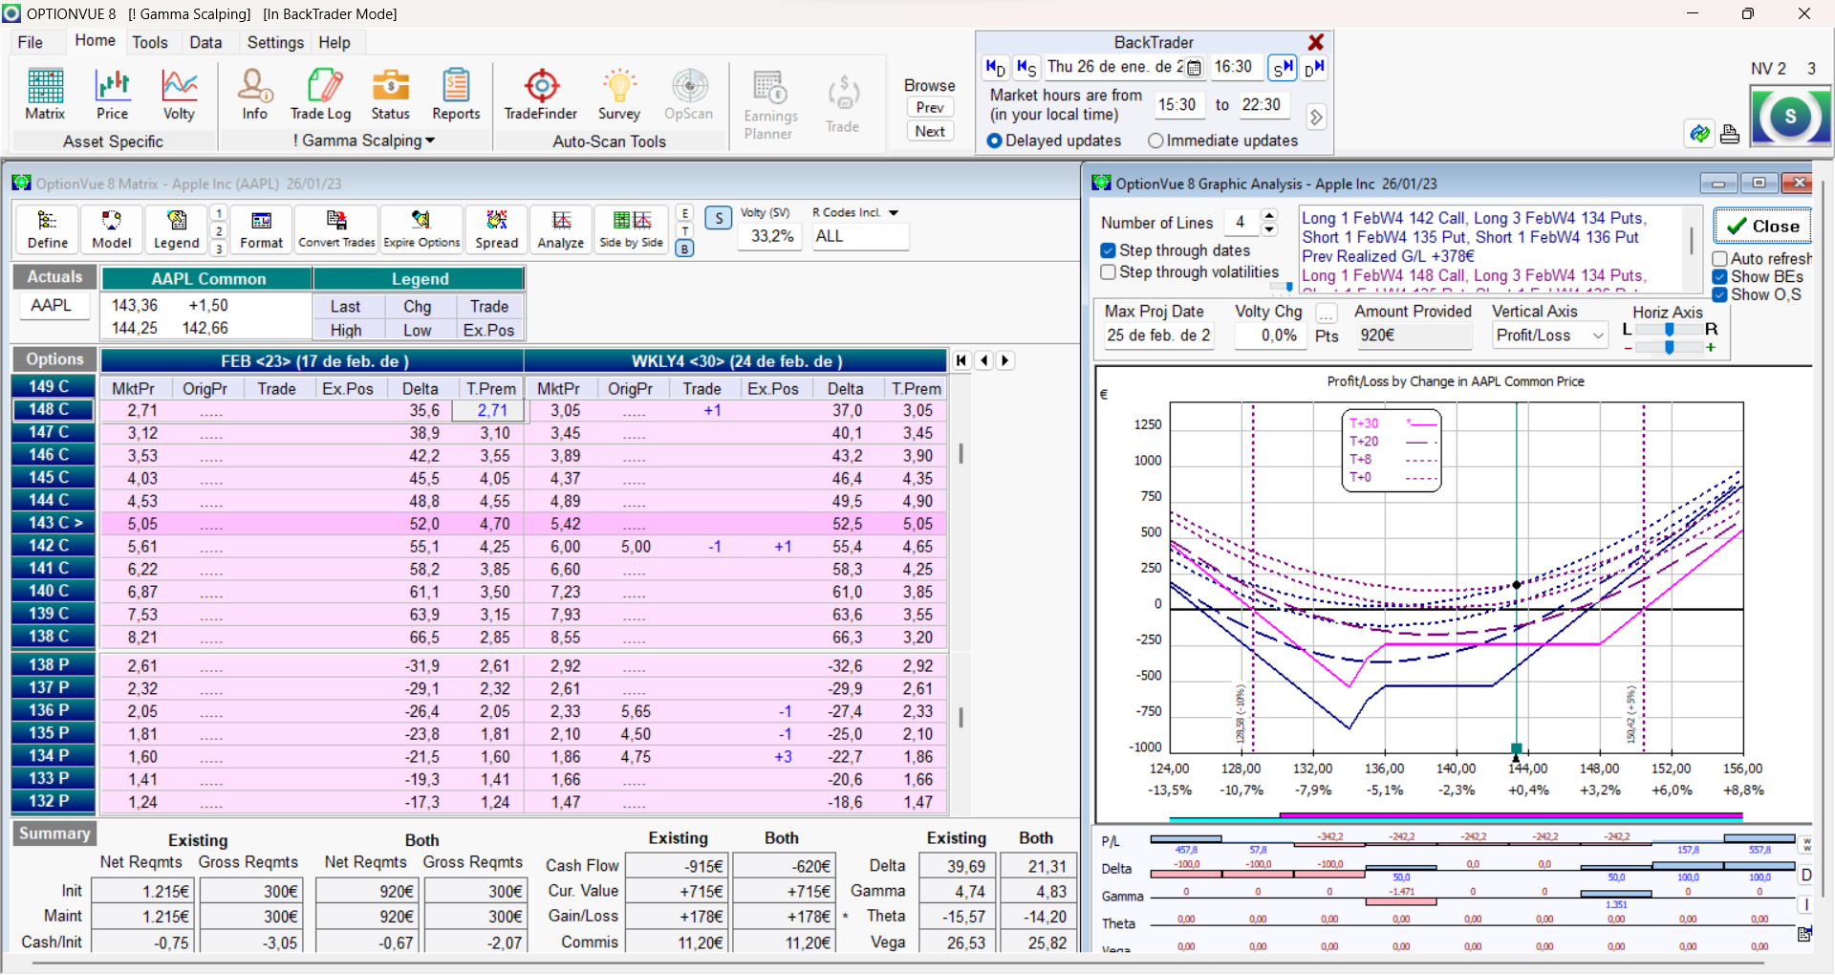Select the Immediate updates radio button
This screenshot has width=1835, height=975.
tap(1155, 141)
